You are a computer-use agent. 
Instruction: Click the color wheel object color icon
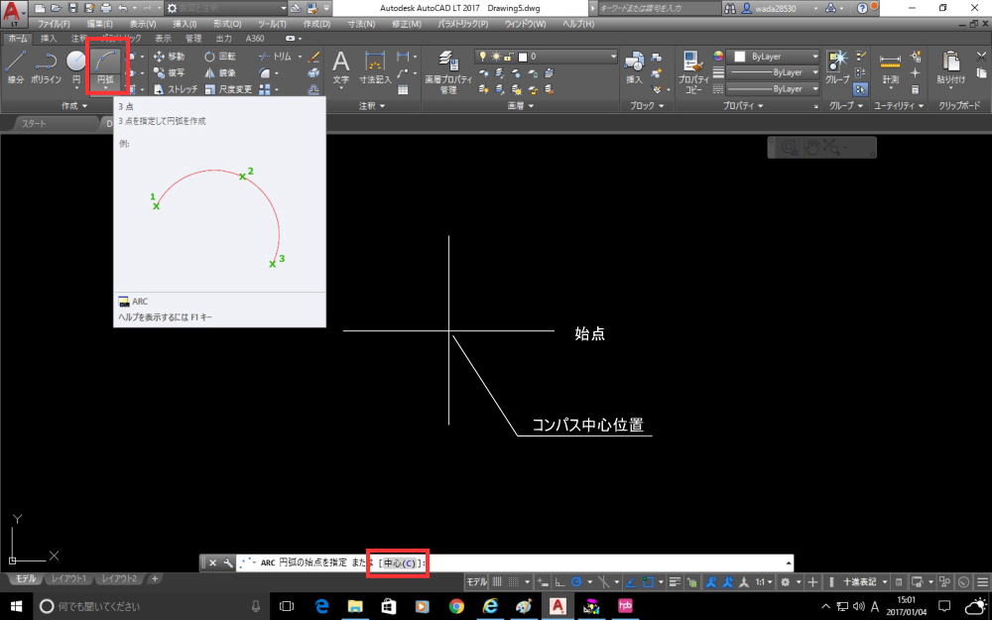718,57
